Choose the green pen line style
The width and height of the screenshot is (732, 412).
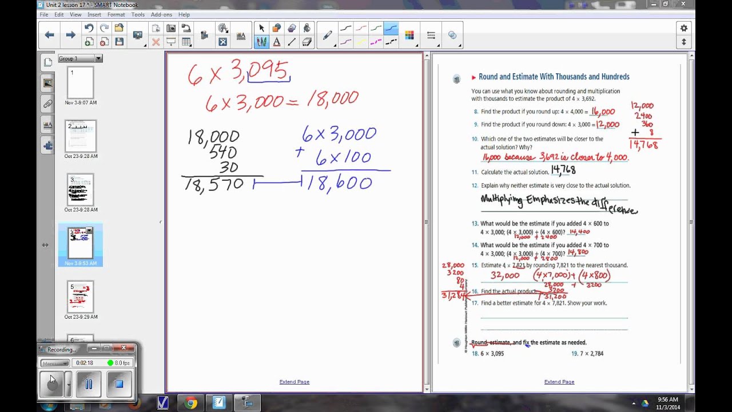[376, 27]
